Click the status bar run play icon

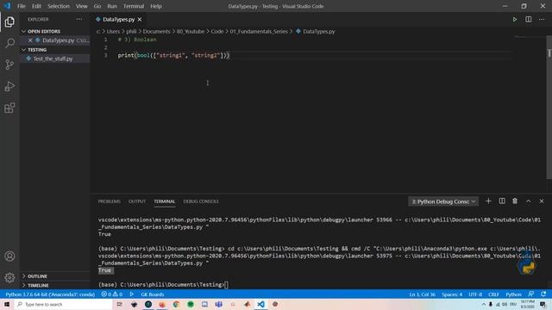click(132, 294)
